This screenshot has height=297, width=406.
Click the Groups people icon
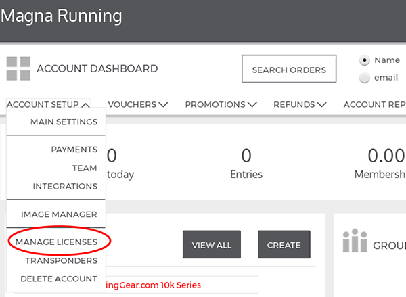pos(355,241)
